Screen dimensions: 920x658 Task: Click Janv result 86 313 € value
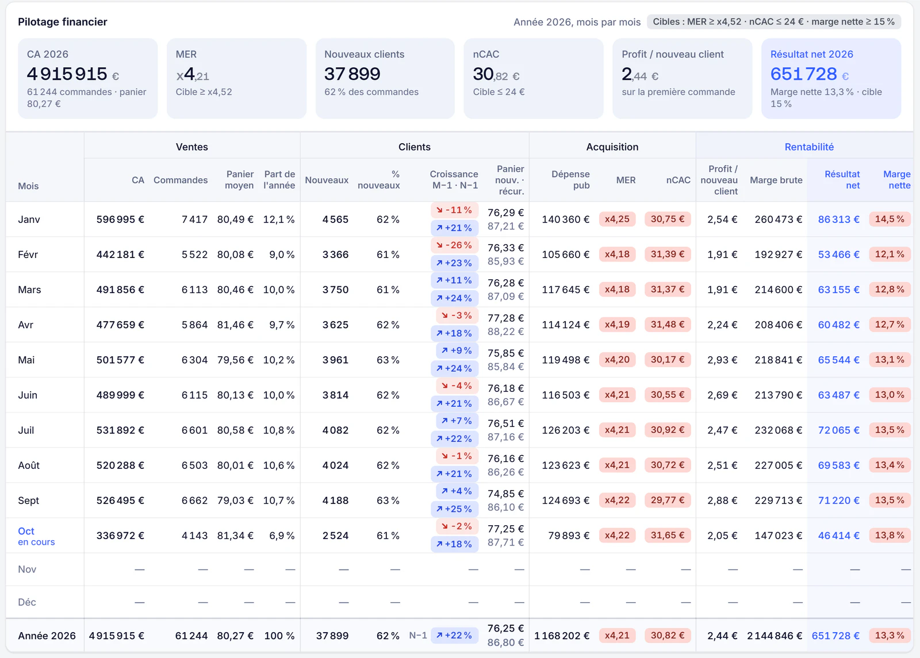tap(838, 220)
